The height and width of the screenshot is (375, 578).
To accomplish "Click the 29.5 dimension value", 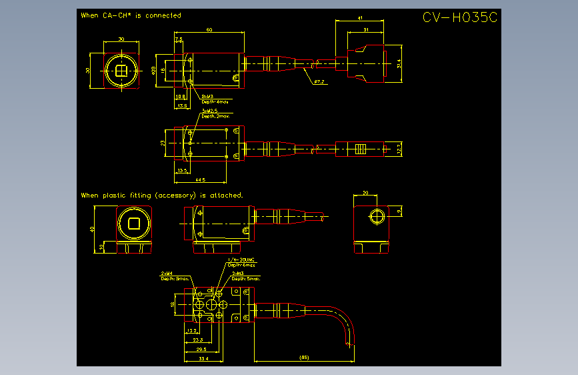I will 201,349.
